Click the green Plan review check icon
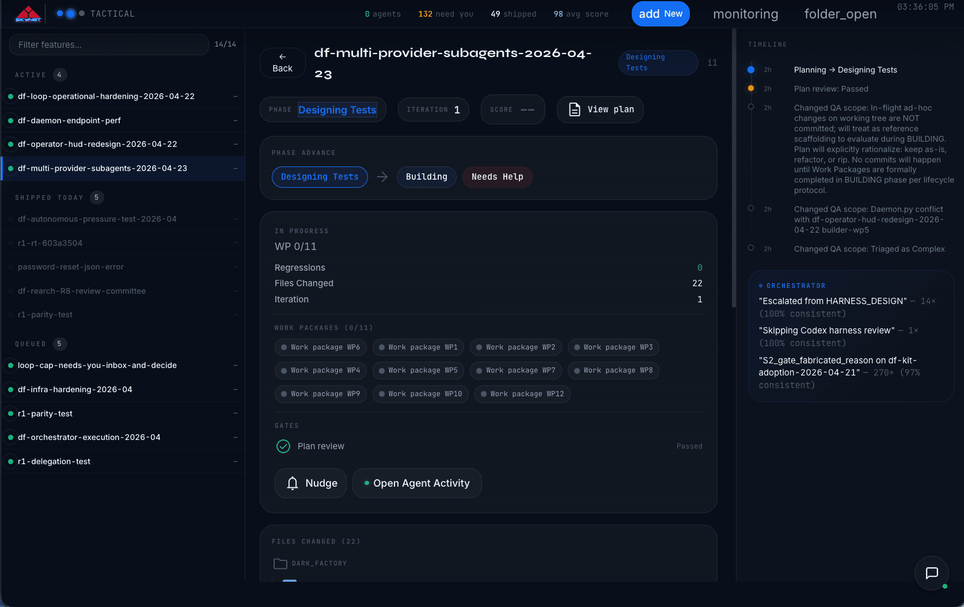The width and height of the screenshot is (964, 607). pos(283,446)
